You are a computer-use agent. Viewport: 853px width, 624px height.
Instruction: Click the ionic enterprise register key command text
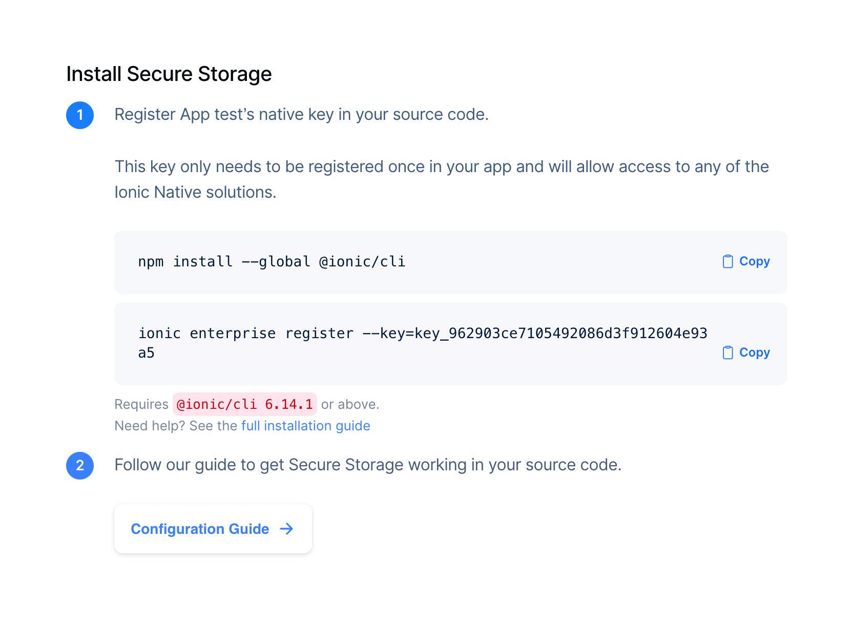[x=422, y=334]
